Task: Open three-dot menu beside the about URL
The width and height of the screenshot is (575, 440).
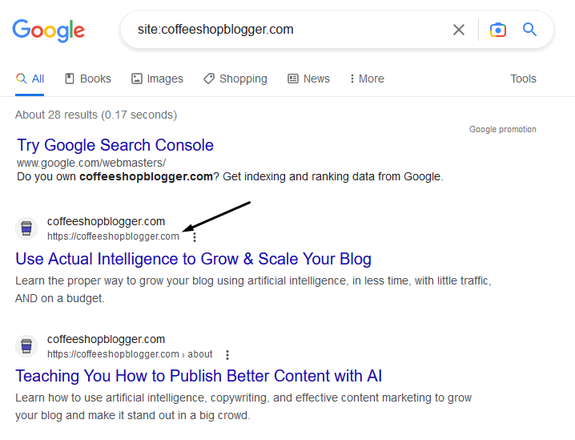Action: point(228,355)
